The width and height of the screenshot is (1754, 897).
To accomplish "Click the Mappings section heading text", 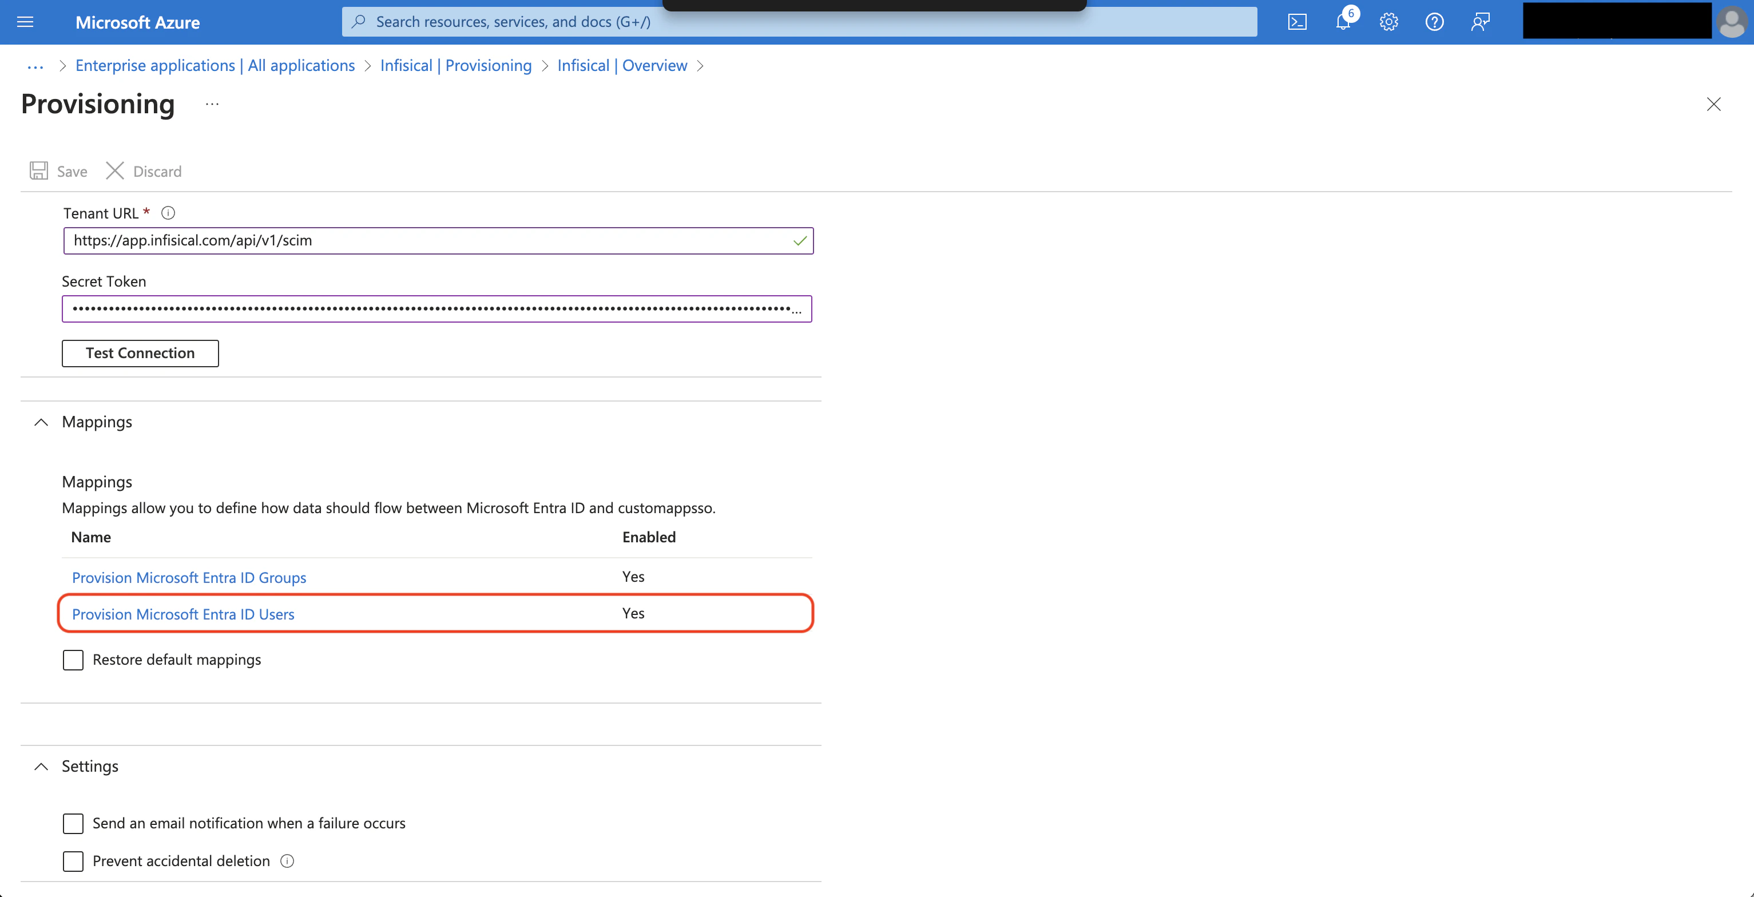I will tap(97, 422).
